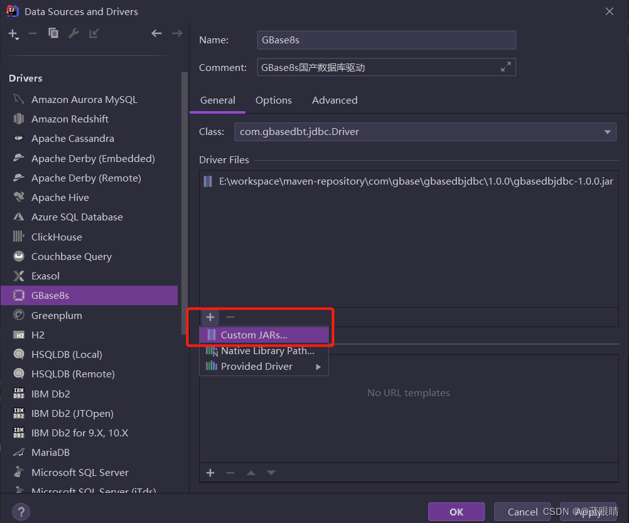
Task: Select the gbasedbjdbc-1.0.0.jar driver file entry
Action: (409, 181)
